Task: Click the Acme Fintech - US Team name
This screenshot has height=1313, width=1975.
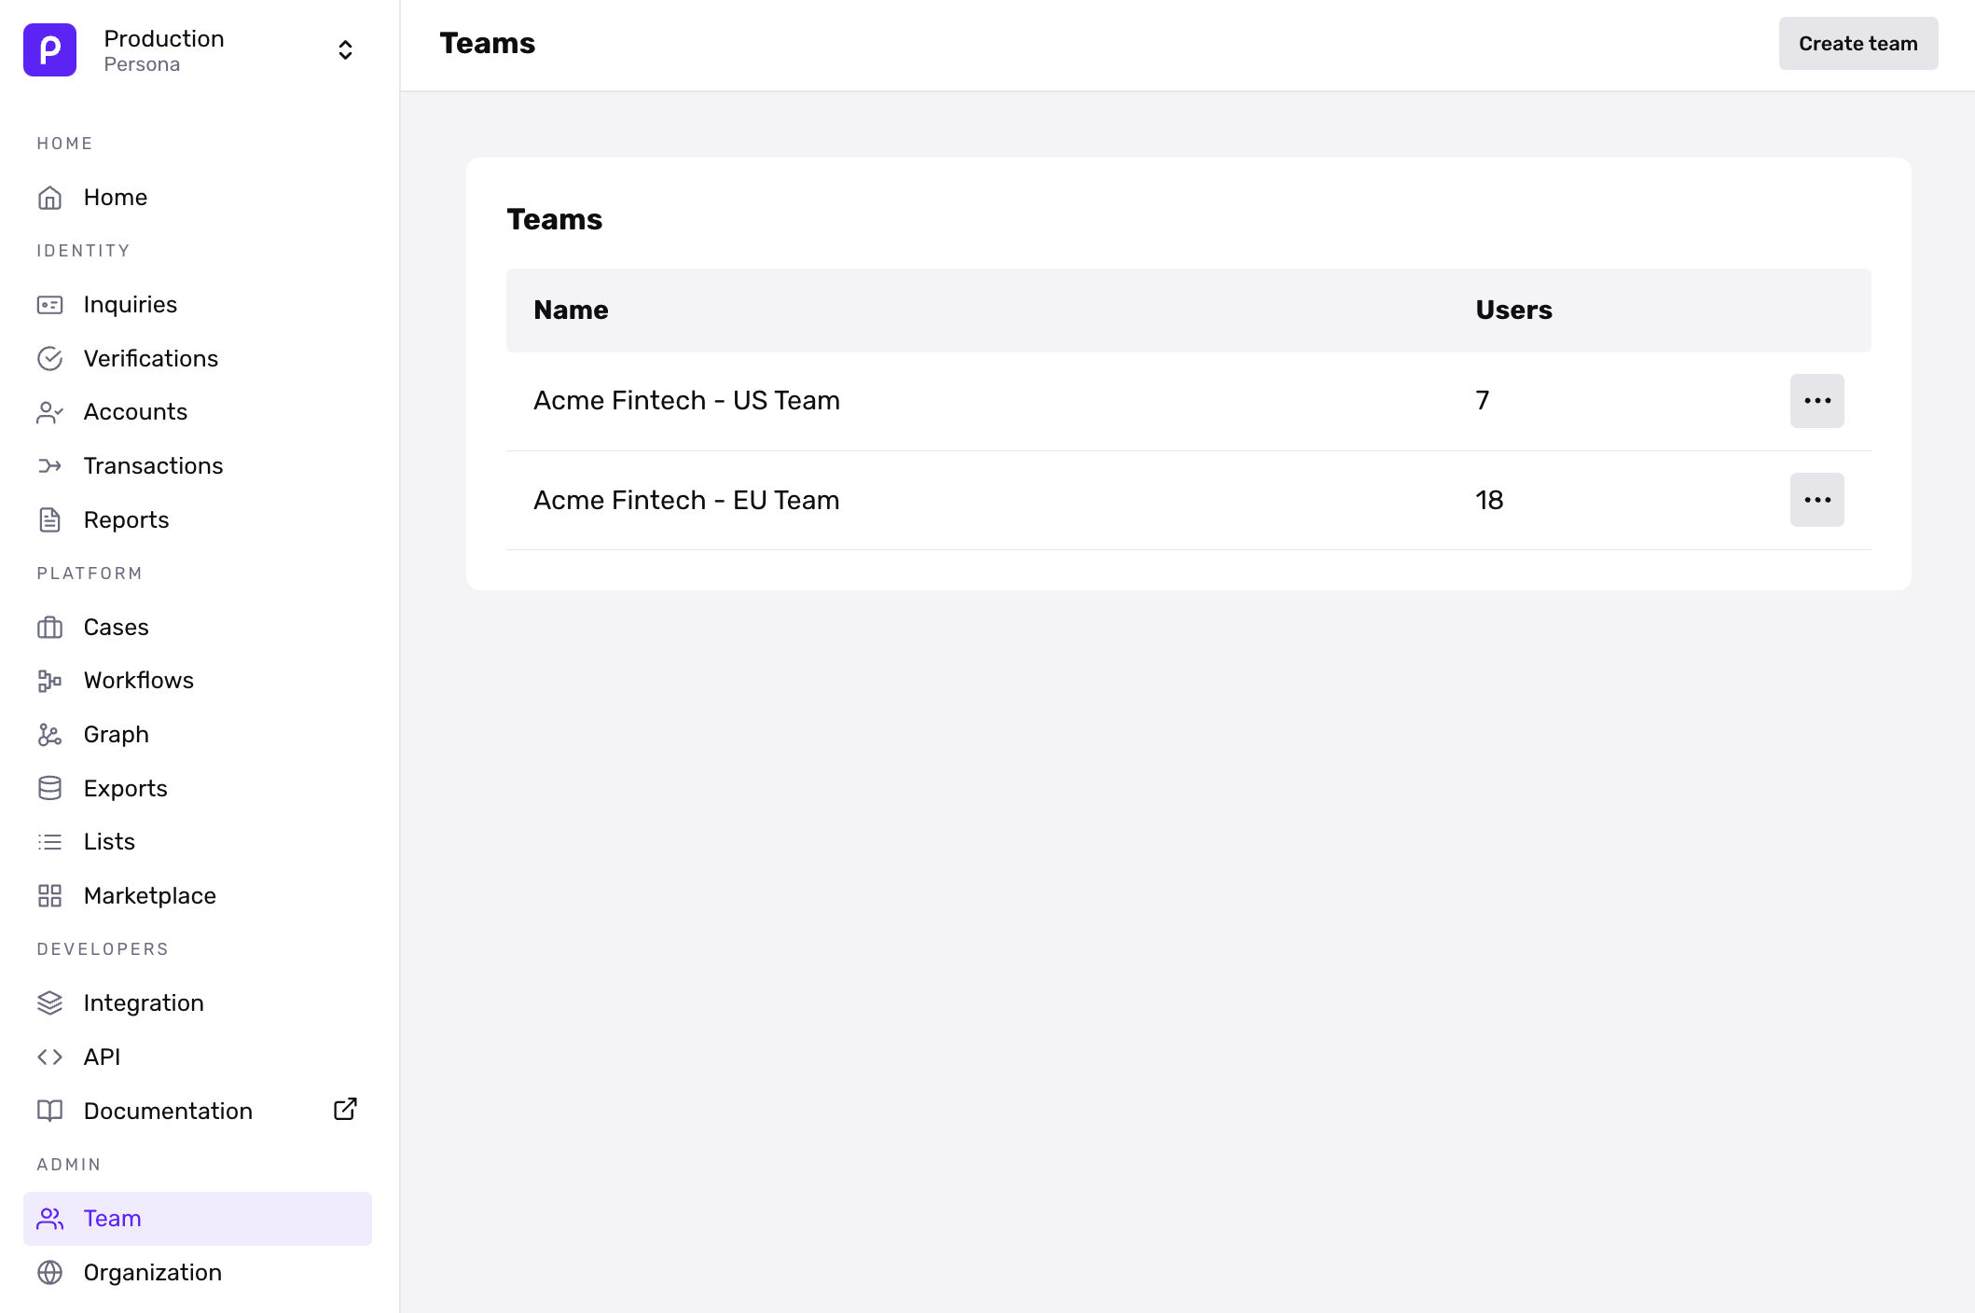Action: click(686, 401)
